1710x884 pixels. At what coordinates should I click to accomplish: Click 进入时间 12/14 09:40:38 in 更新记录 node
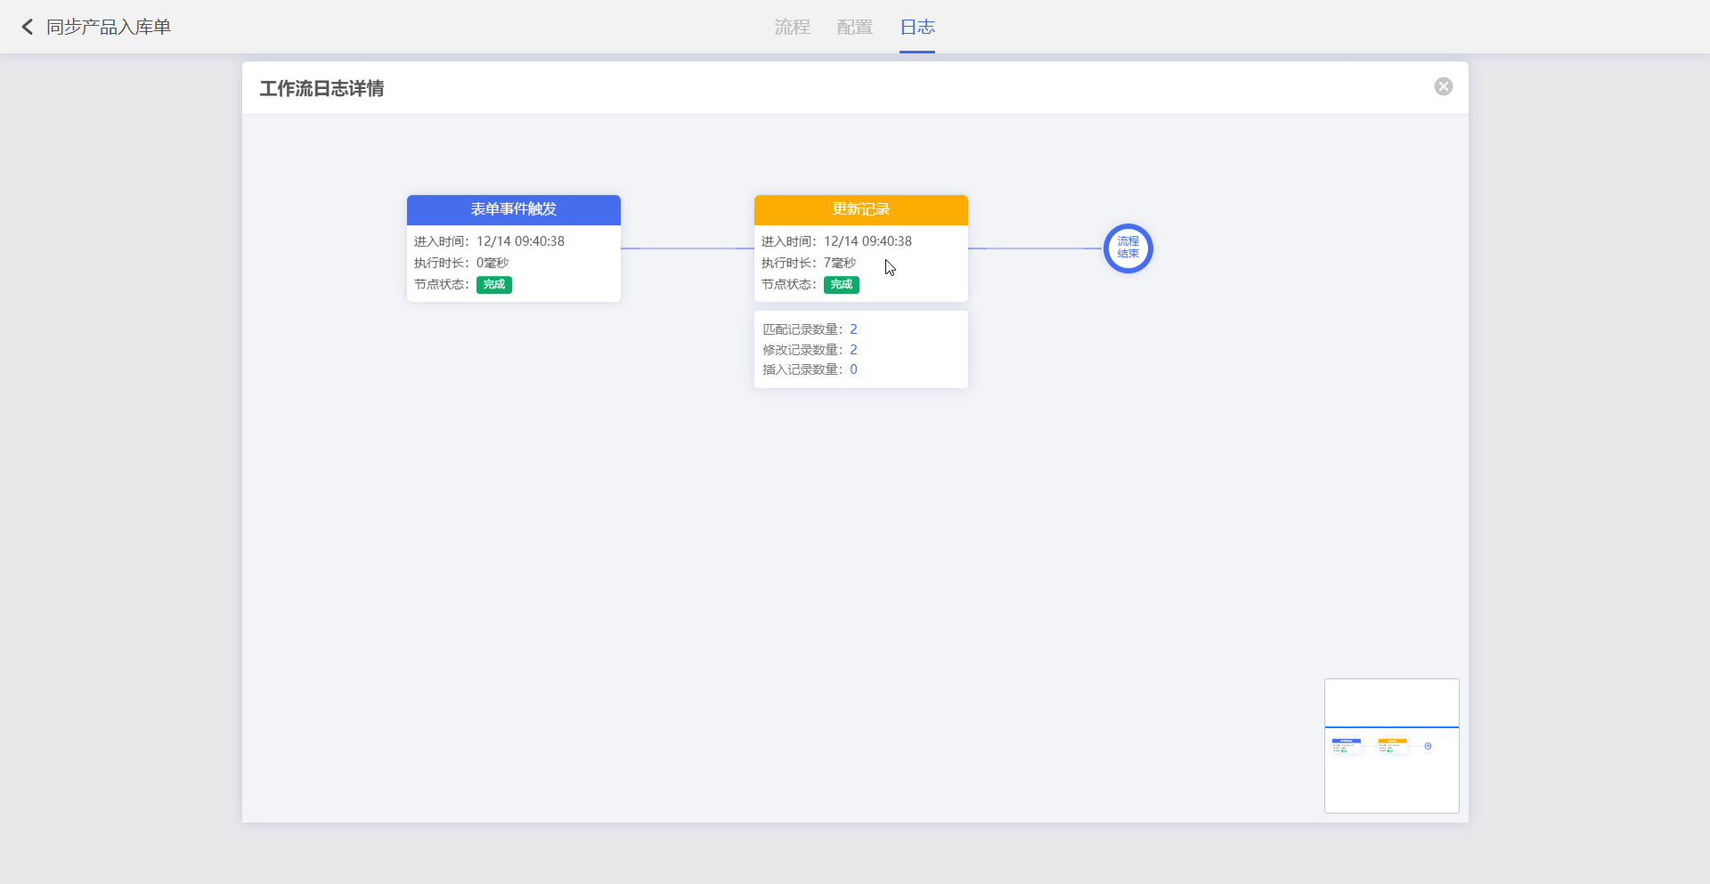pos(836,241)
